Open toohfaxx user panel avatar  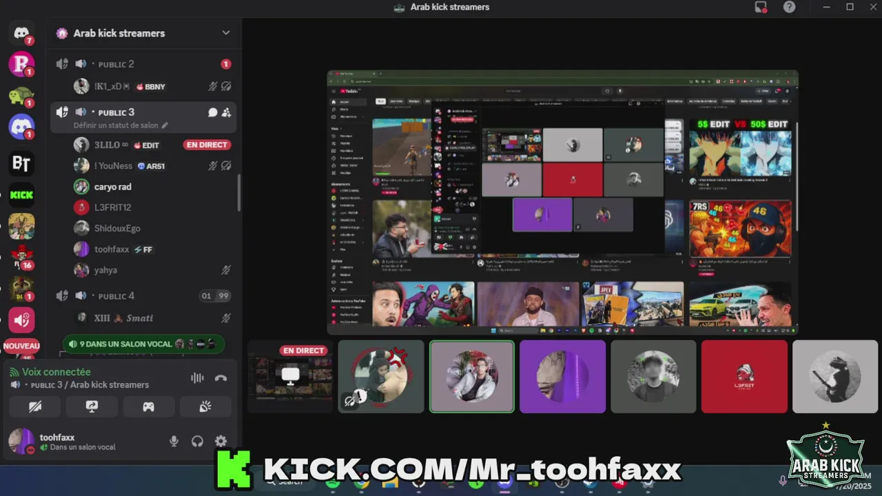[x=21, y=441]
